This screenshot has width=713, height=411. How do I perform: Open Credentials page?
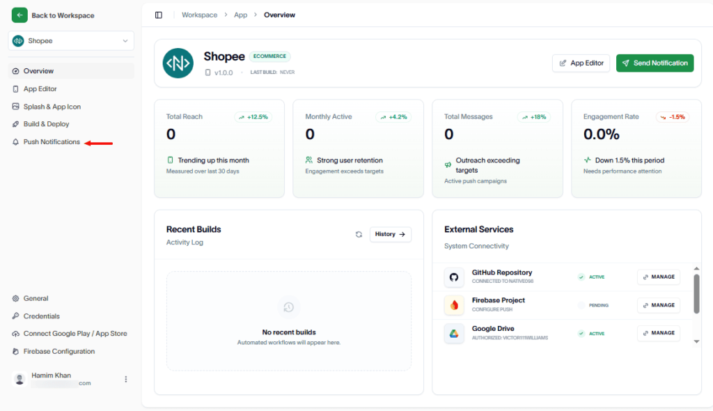pyautogui.click(x=71, y=316)
